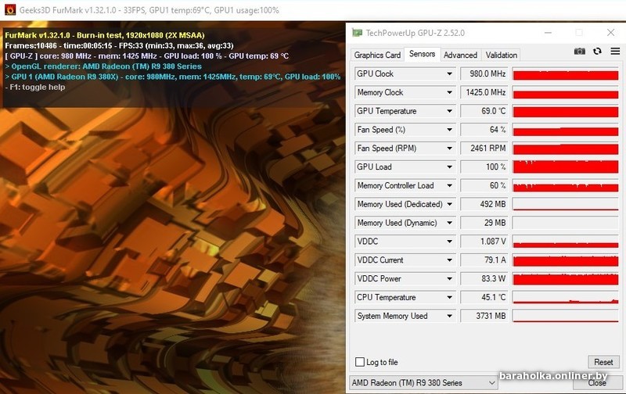This screenshot has height=394, width=626.
Task: Click the GPU-Z refresh icon
Action: (597, 51)
